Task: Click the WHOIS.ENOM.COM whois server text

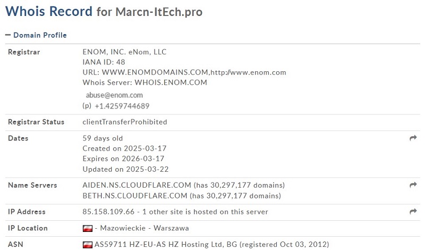Action: (171, 82)
